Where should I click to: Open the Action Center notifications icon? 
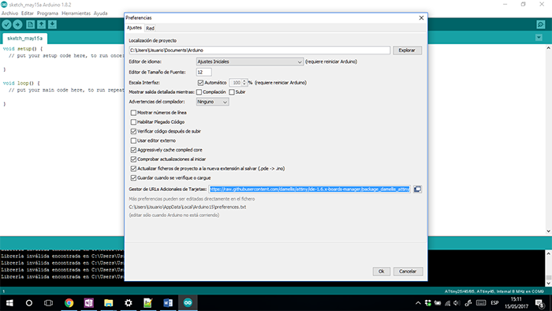(x=539, y=303)
